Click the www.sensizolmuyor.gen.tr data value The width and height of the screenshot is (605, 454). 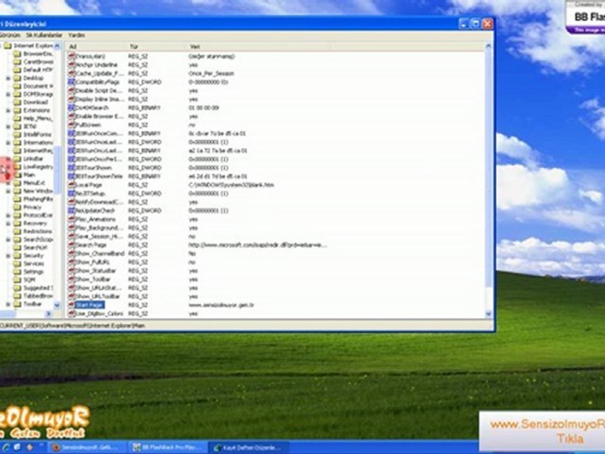click(221, 305)
